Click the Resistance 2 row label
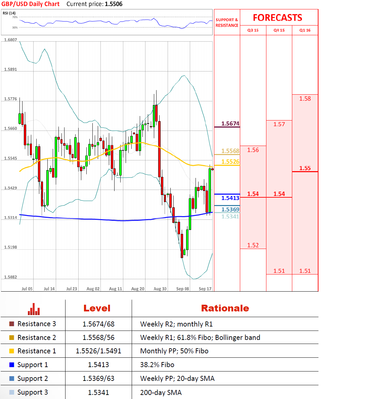The image size is (387, 399). pyautogui.click(x=37, y=338)
